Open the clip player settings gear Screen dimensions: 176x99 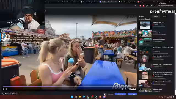(123, 89)
